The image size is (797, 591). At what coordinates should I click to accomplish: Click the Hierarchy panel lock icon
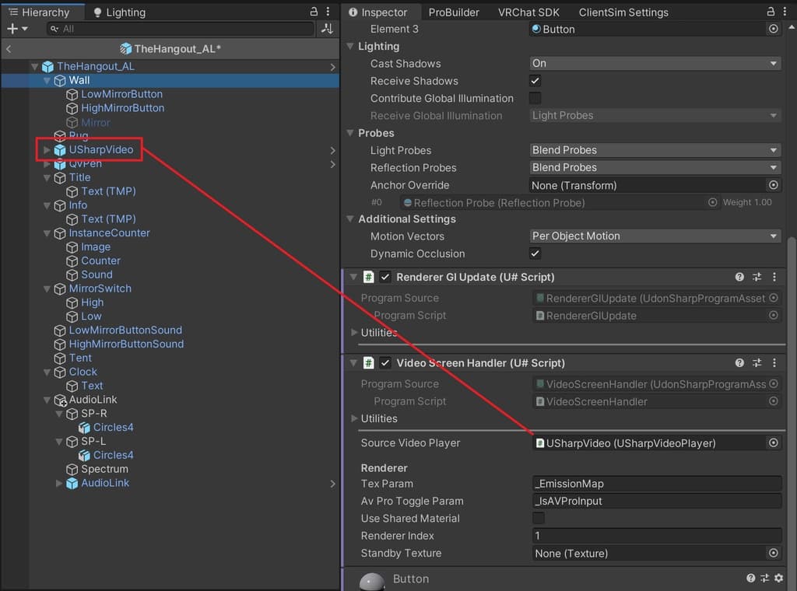pos(314,12)
